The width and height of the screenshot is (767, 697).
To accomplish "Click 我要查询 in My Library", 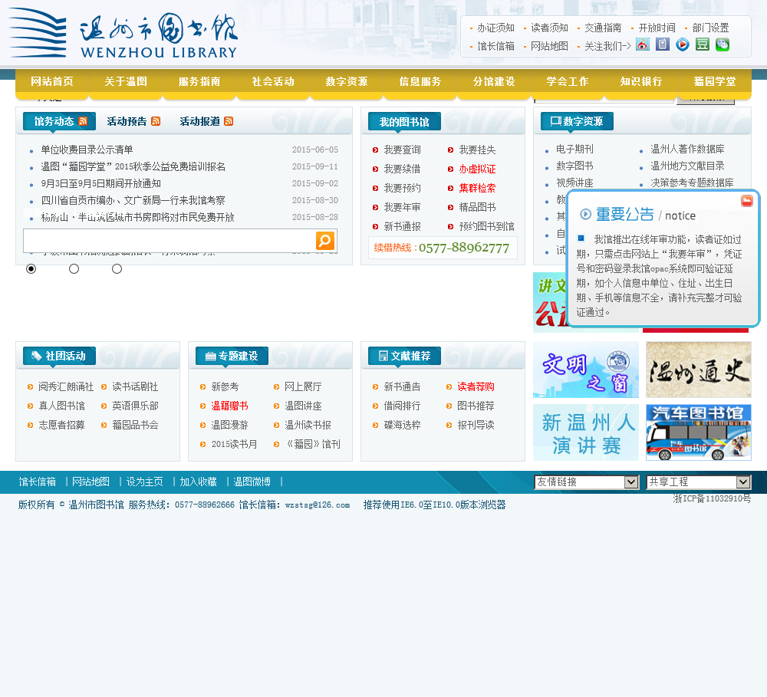I will (x=402, y=150).
